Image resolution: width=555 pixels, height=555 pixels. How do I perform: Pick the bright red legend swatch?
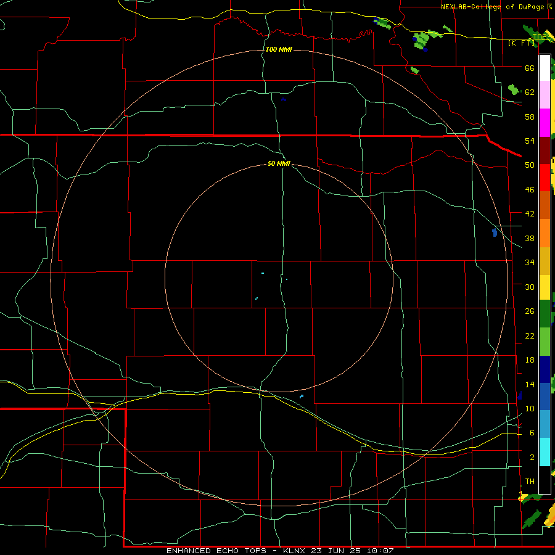[545, 178]
